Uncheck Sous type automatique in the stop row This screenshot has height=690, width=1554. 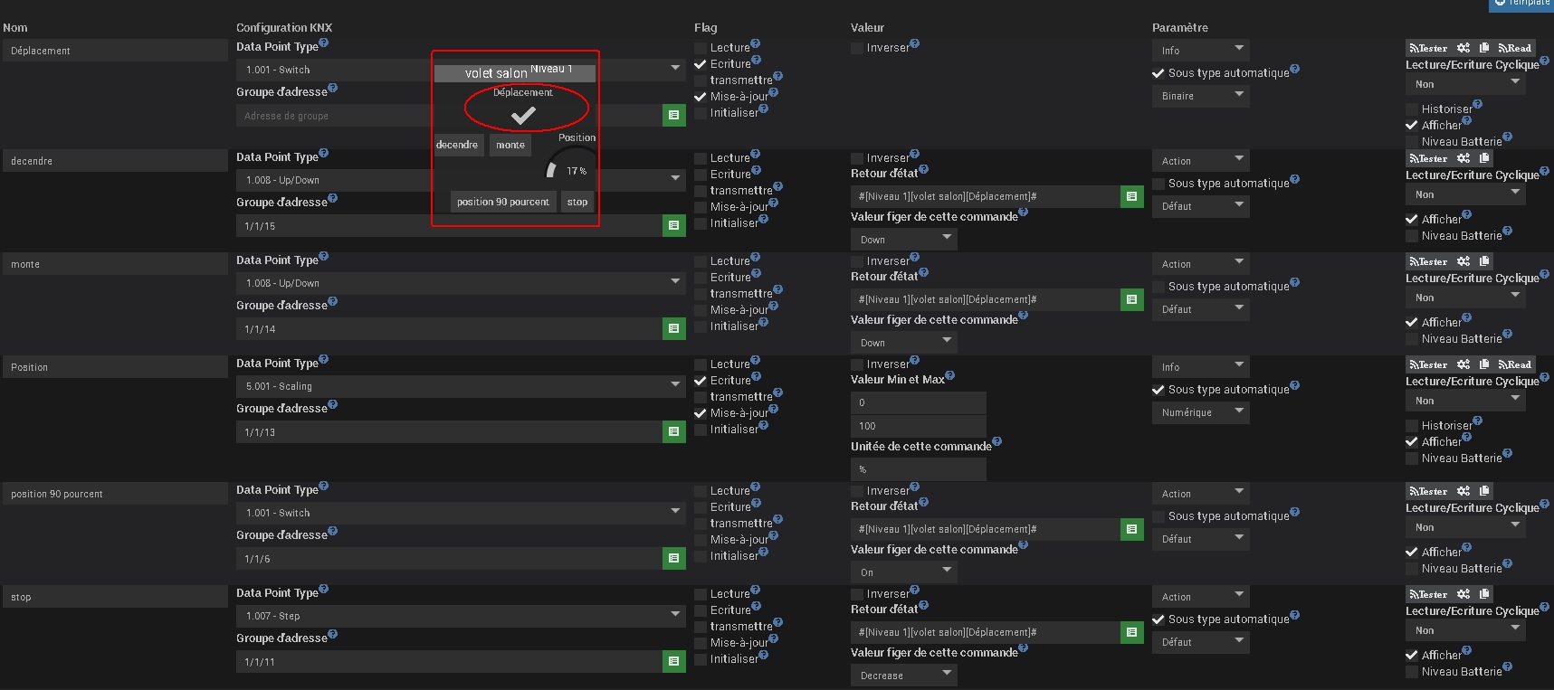pos(1158,619)
